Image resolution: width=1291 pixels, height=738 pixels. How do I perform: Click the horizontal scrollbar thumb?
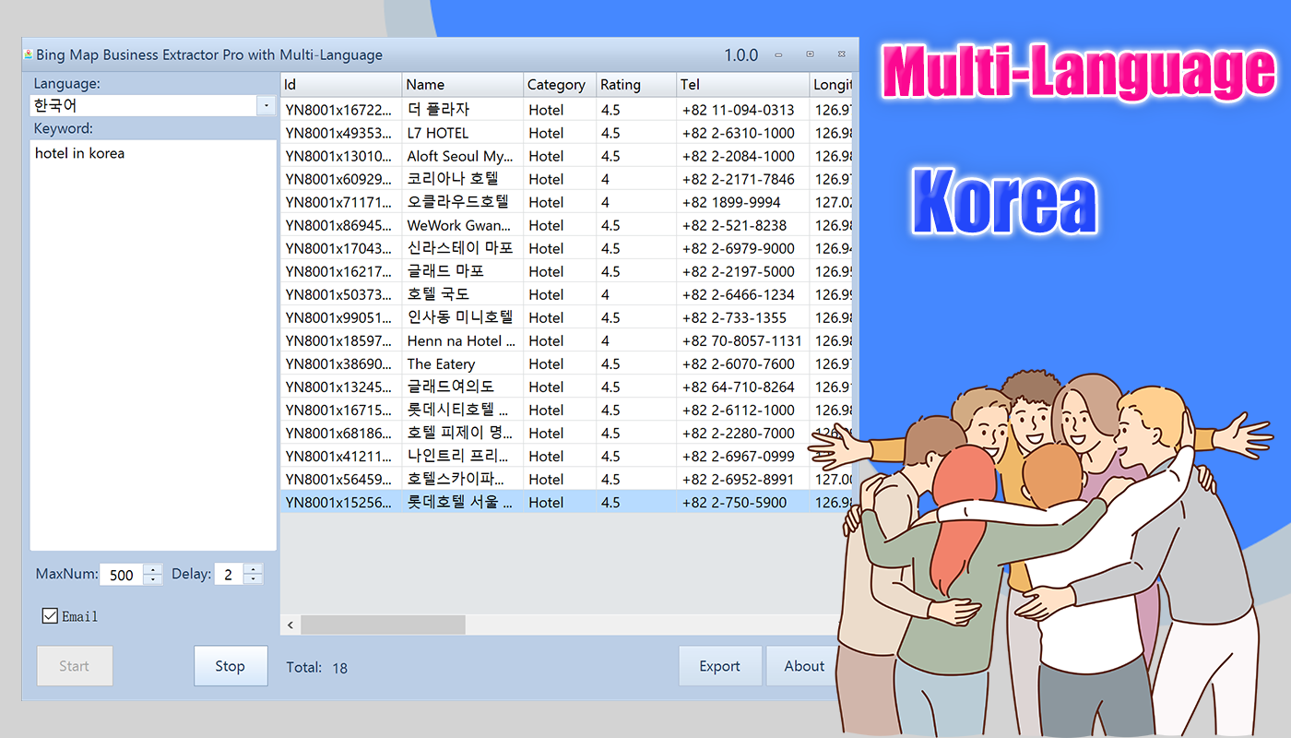383,625
